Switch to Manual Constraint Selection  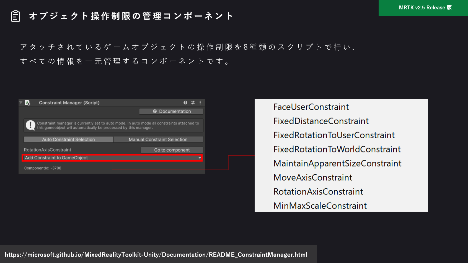(x=158, y=140)
